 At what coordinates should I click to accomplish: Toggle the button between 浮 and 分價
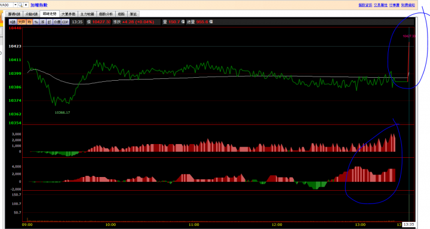click(x=50, y=22)
